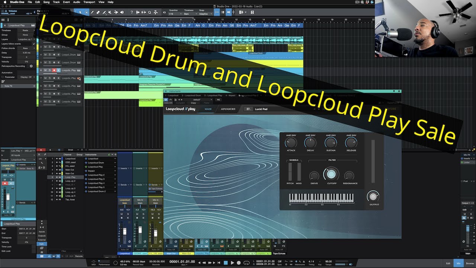Click the plus icon on Note FX
Screen dimensions: 476x268
click(x=34, y=86)
